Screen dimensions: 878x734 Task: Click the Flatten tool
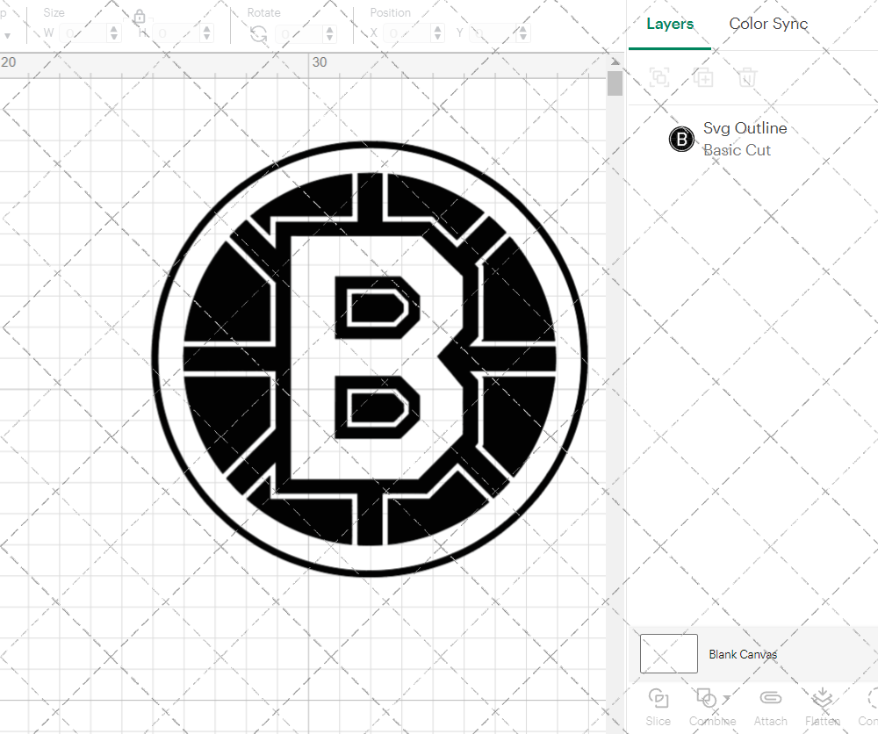tap(822, 708)
